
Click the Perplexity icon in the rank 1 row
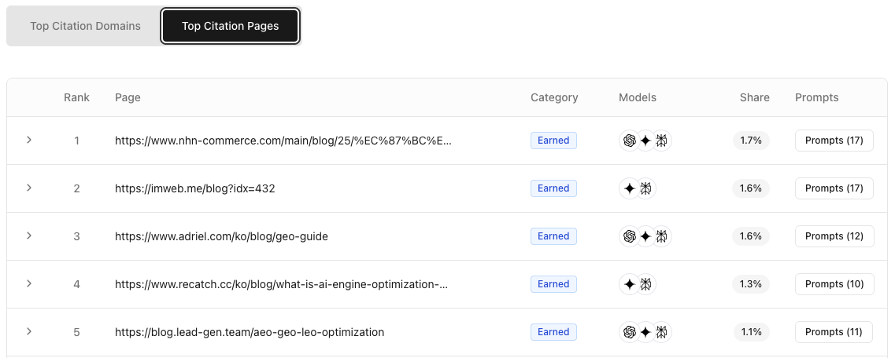click(x=661, y=141)
